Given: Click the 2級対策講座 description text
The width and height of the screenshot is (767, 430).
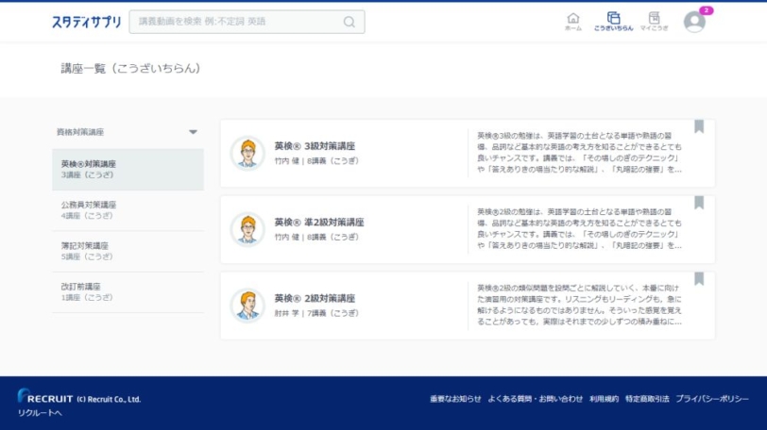Looking at the screenshot, I should tap(579, 305).
